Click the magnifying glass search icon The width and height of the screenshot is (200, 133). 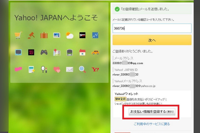pyautogui.click(x=82, y=69)
